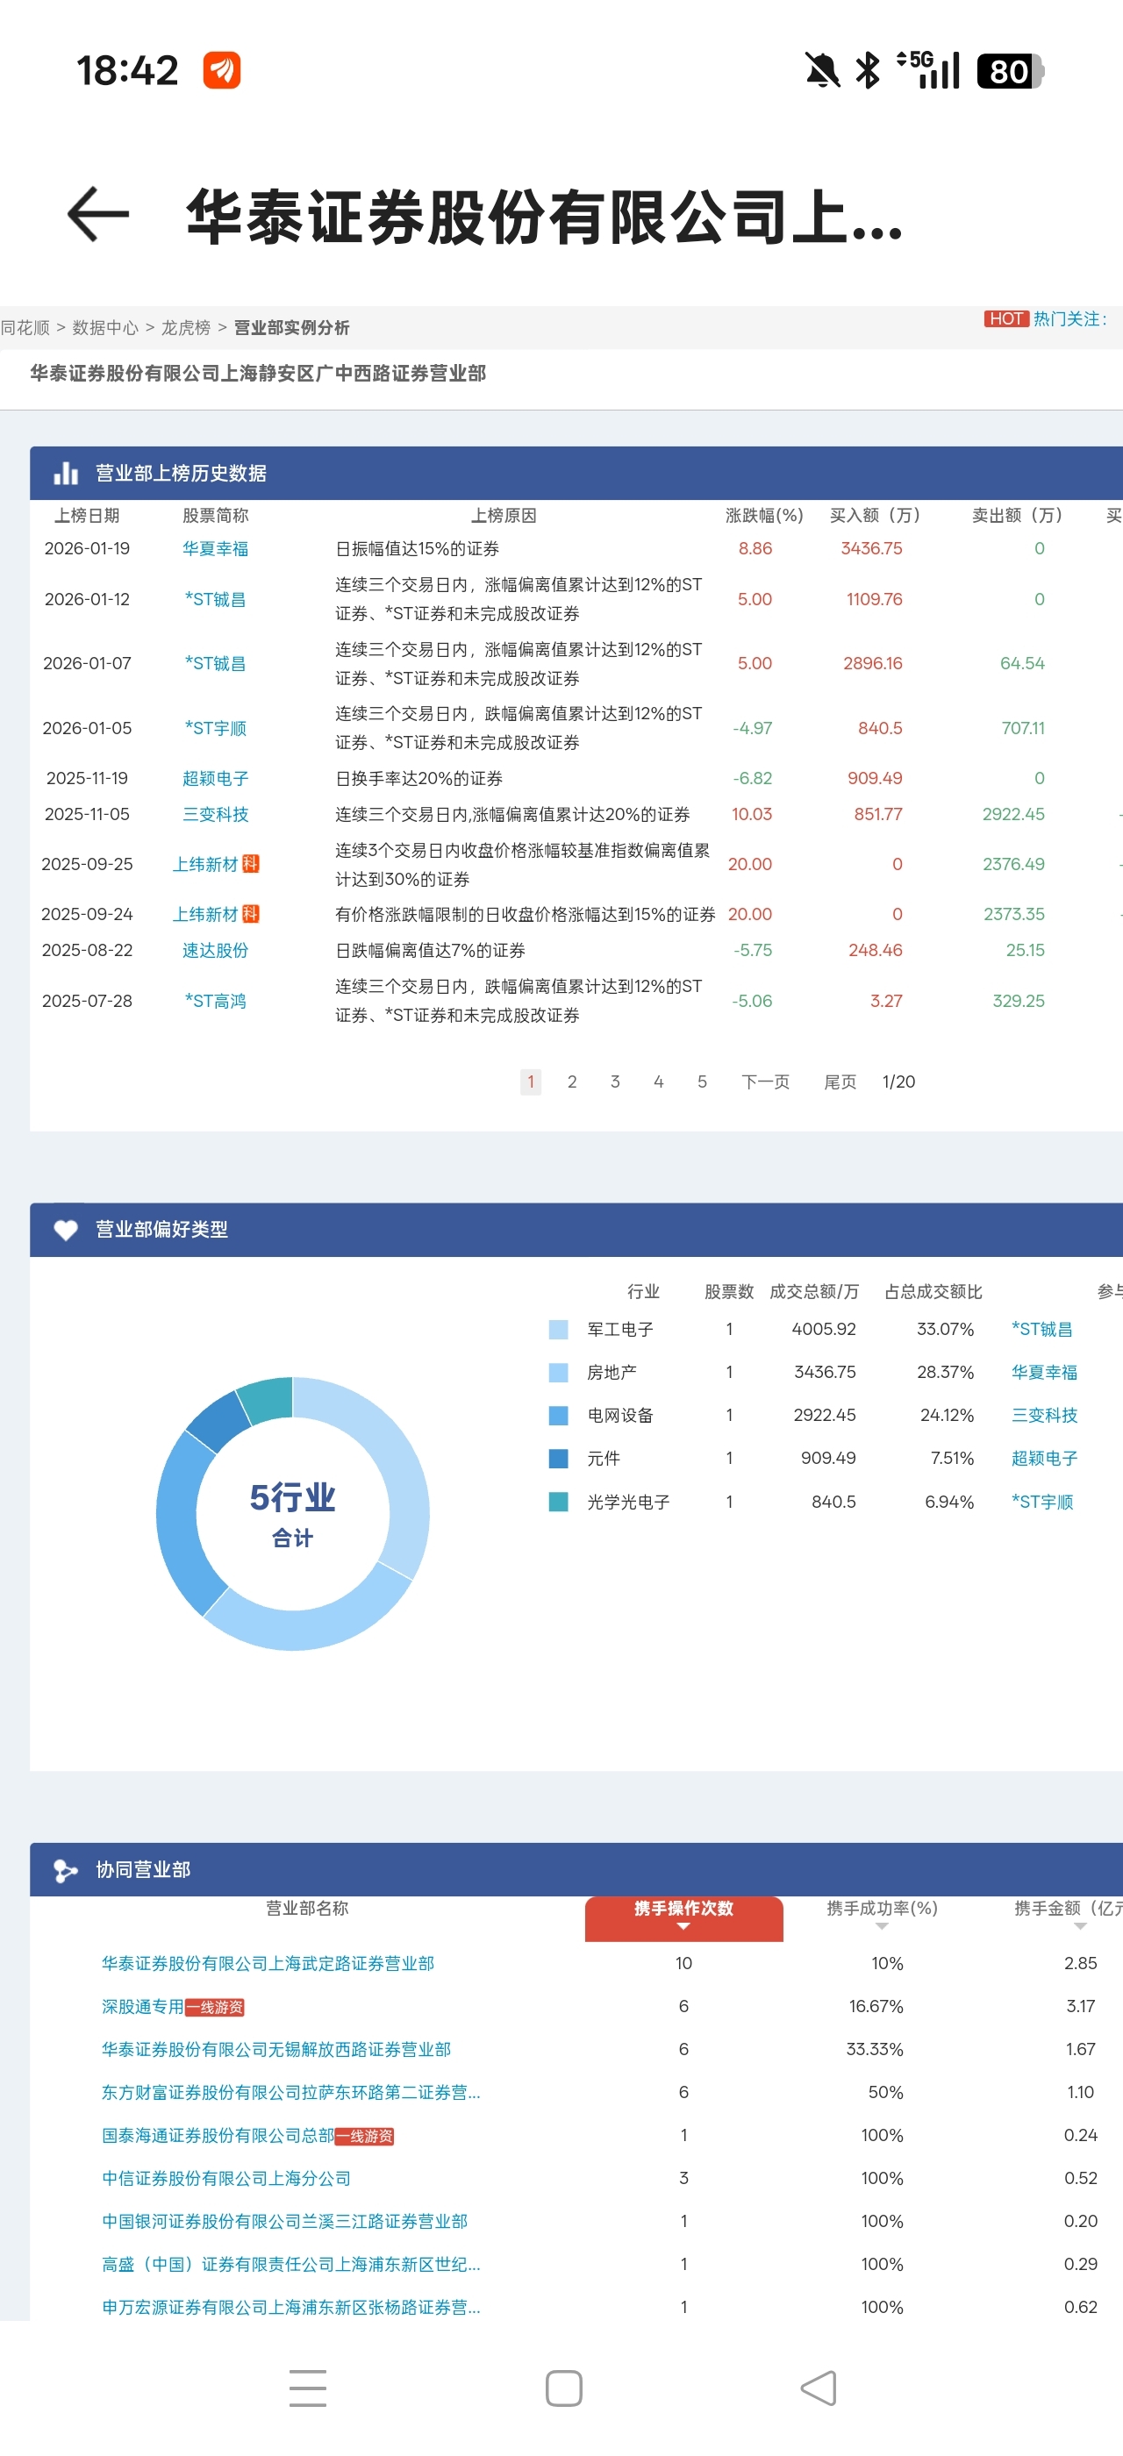
Task: Open 超颖电子 in industry preference table
Action: click(1045, 1458)
